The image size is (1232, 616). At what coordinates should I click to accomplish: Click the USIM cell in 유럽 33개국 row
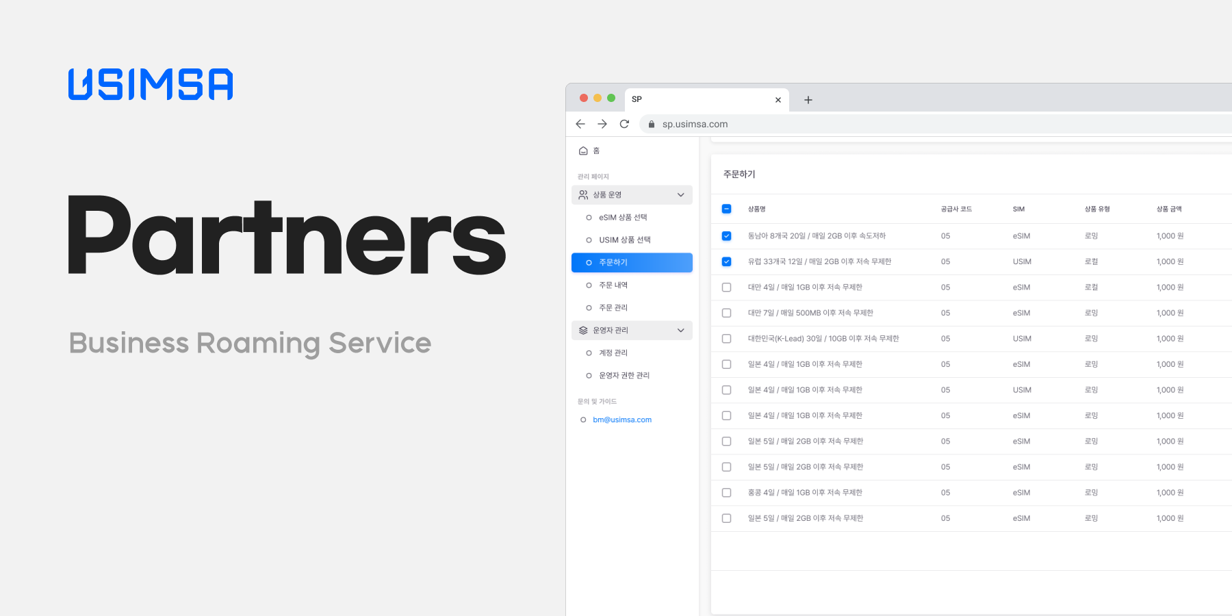click(x=1022, y=261)
